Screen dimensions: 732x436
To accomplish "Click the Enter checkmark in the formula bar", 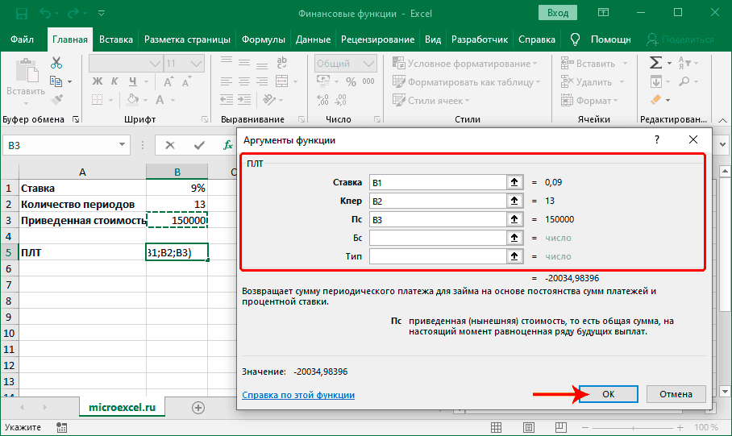I will tap(198, 145).
